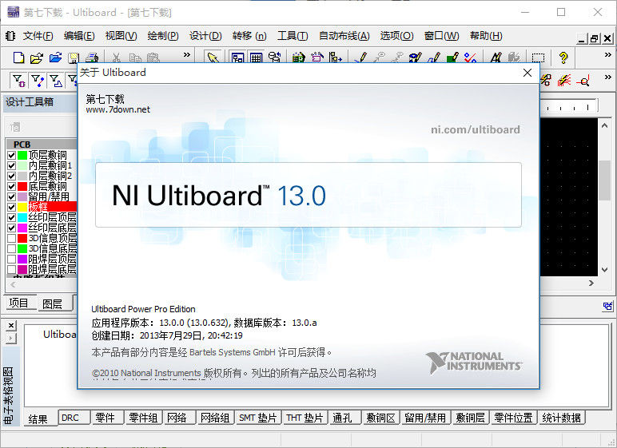Launch the board wizard icon
The image size is (617, 448).
(299, 57)
